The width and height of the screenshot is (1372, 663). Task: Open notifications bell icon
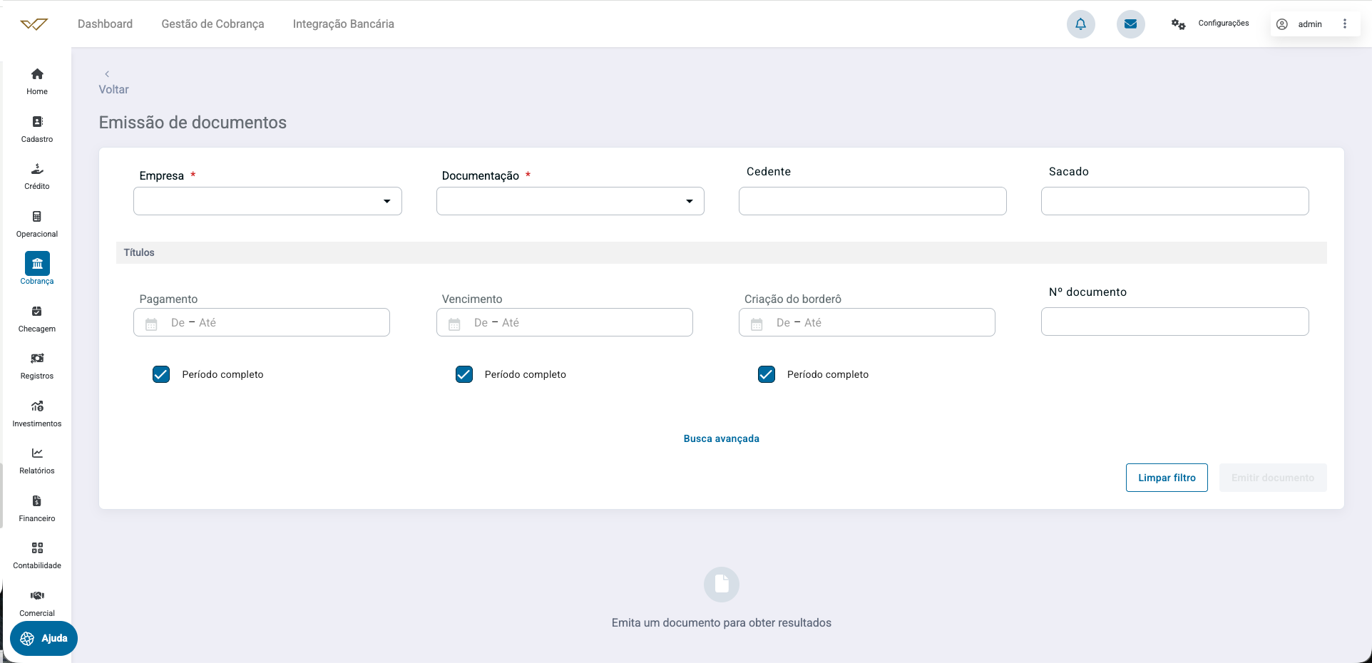pyautogui.click(x=1081, y=24)
